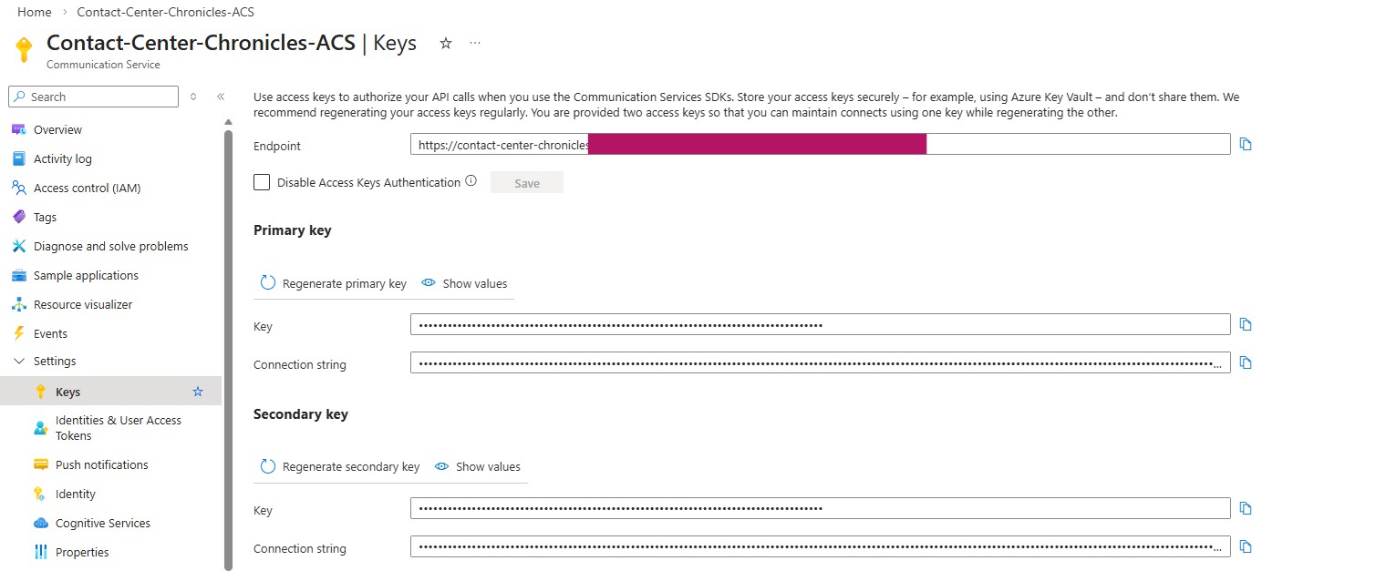Click the Tags icon in the sidebar
The width and height of the screenshot is (1376, 571).
pos(18,217)
